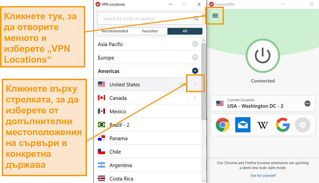
Task: Click the Argentina flag icon
Action: (101, 165)
